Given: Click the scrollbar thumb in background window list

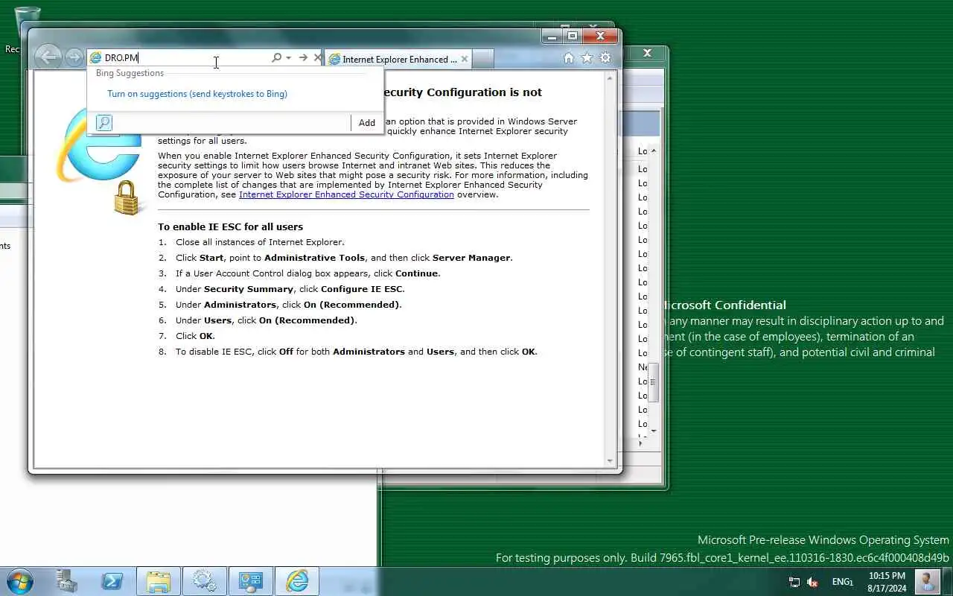Looking at the screenshot, I should point(654,382).
